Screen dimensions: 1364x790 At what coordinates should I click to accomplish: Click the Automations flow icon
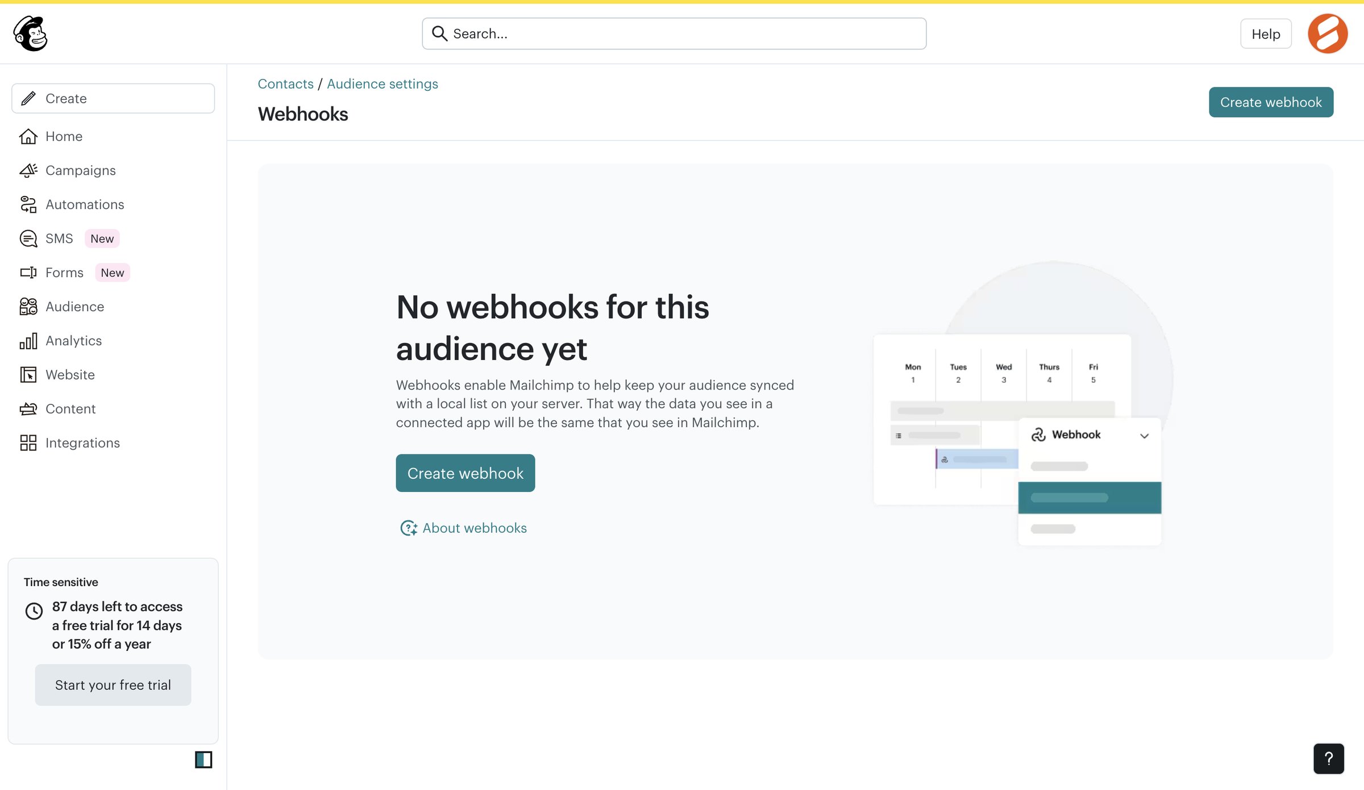28,204
